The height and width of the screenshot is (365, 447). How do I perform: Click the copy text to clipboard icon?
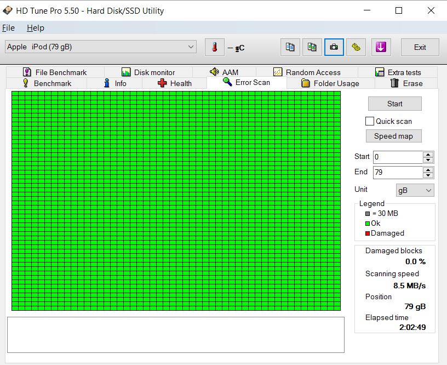click(290, 47)
